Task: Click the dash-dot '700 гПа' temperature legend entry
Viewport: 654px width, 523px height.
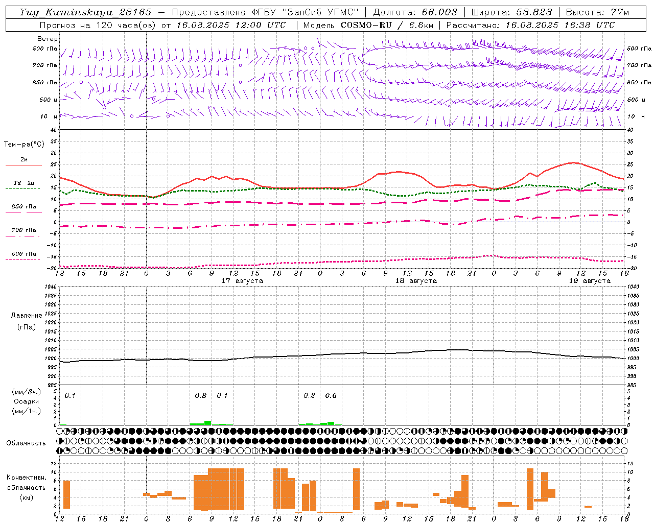Action: (x=24, y=233)
